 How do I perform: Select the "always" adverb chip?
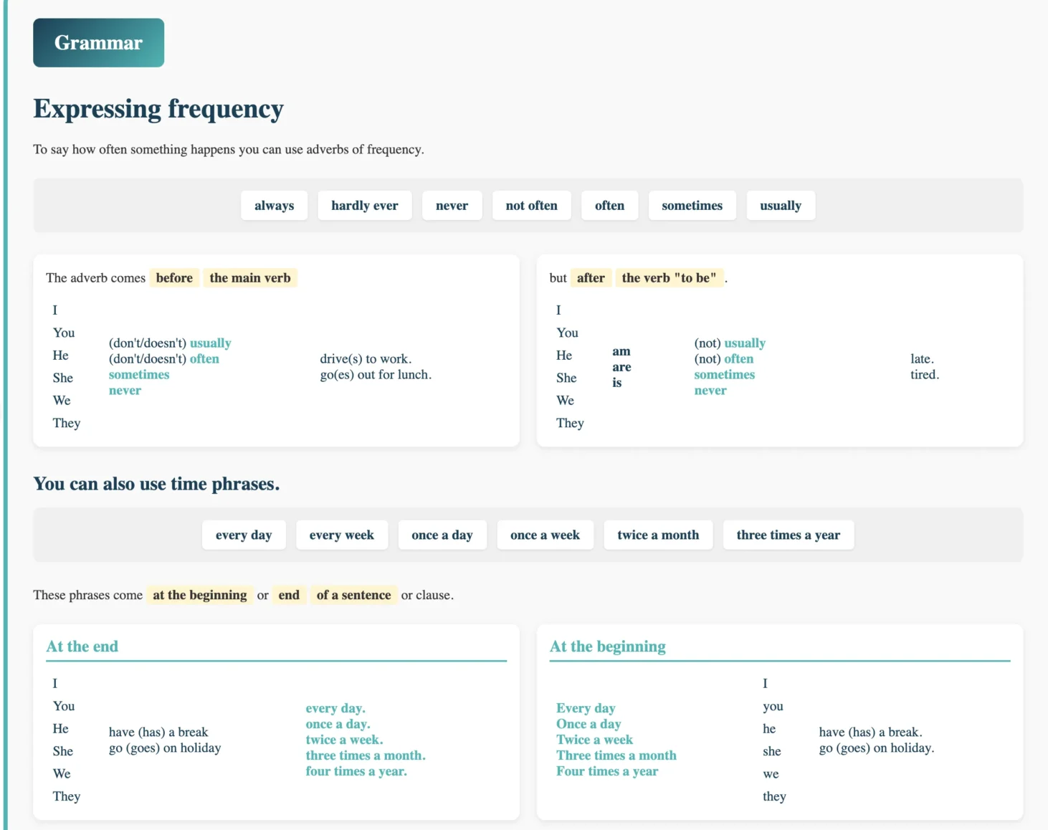point(274,206)
